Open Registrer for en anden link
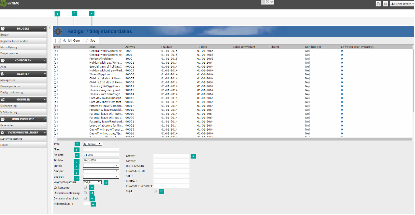The height and width of the screenshot is (215, 415). [14, 41]
